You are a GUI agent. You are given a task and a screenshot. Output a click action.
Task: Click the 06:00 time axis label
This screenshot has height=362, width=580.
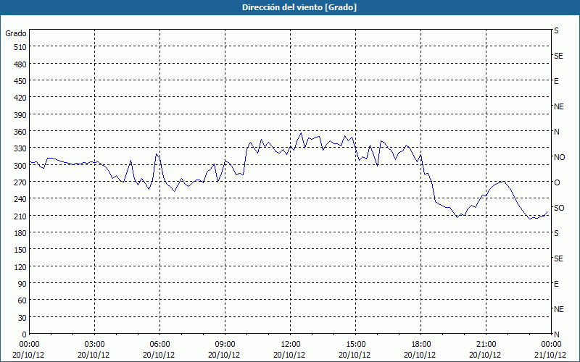[x=159, y=345]
